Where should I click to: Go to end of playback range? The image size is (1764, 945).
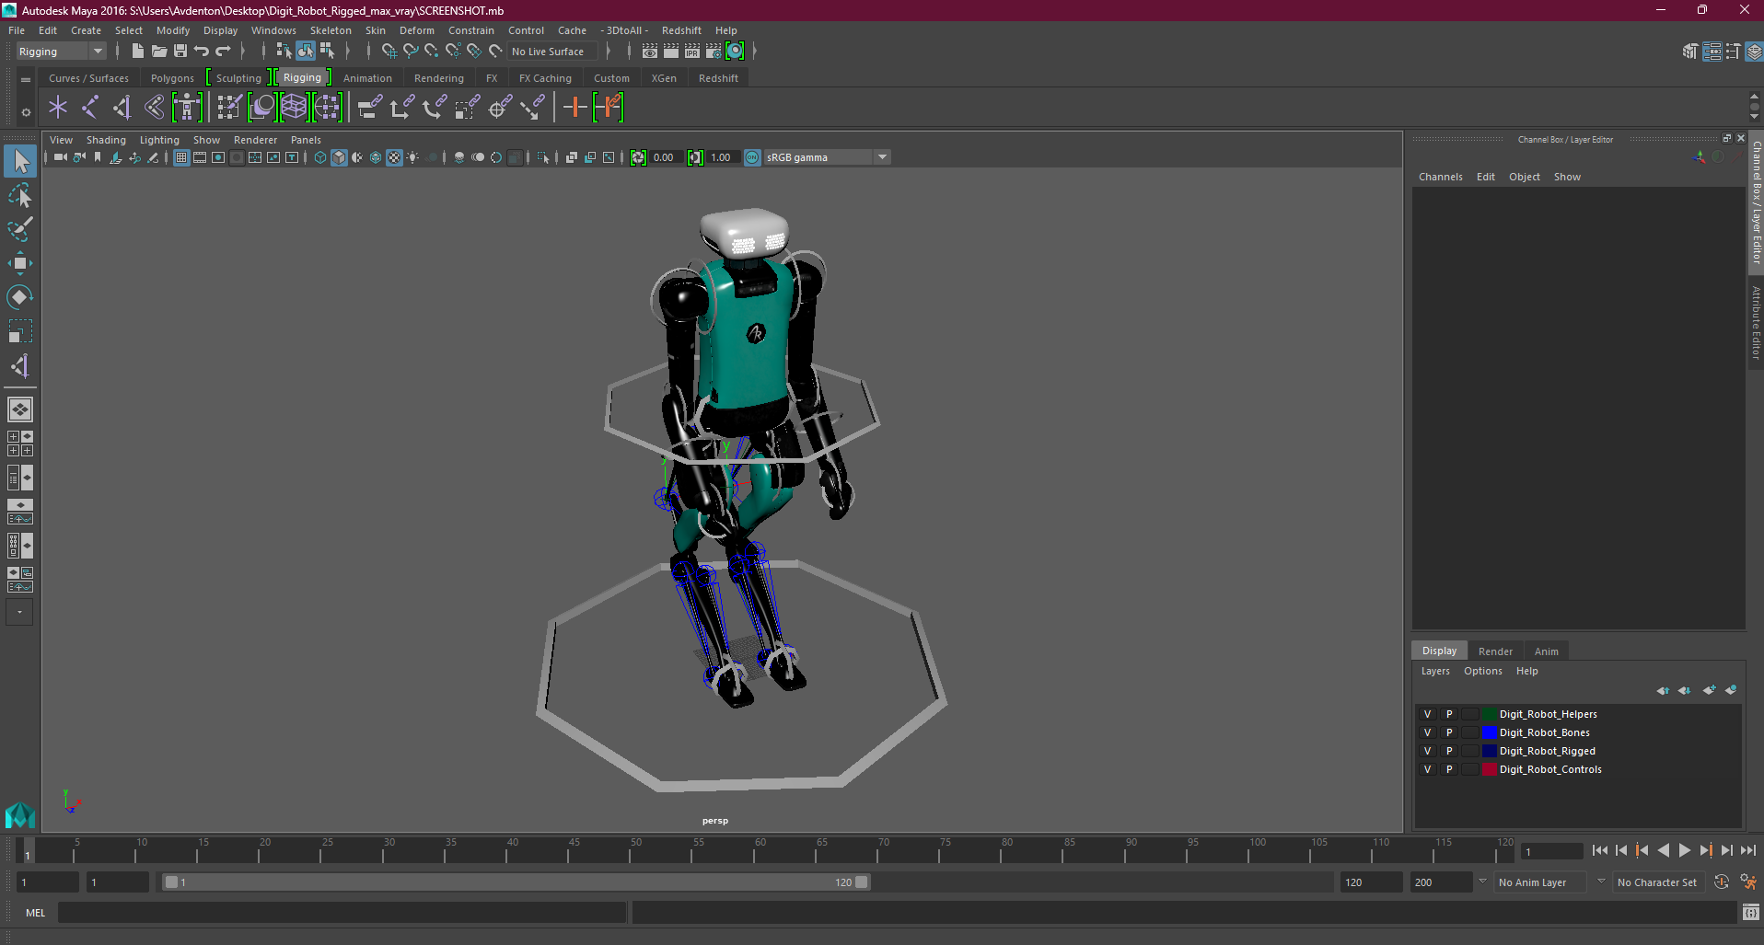[1748, 851]
